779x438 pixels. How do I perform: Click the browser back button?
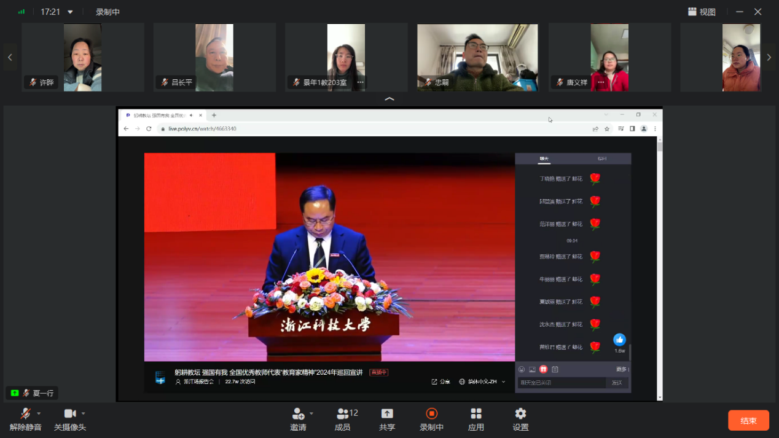point(126,129)
